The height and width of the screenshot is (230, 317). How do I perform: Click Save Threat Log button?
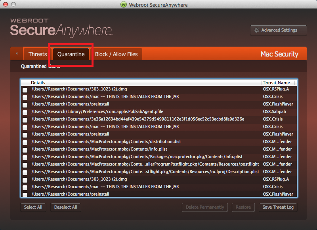coord(278,207)
